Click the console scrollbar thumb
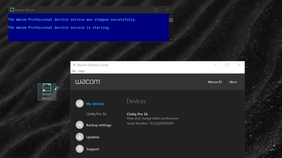This screenshot has width=282, height=158. pyautogui.click(x=171, y=20)
